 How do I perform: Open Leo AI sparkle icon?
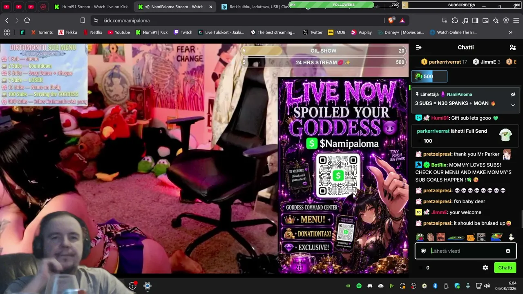pos(496,20)
